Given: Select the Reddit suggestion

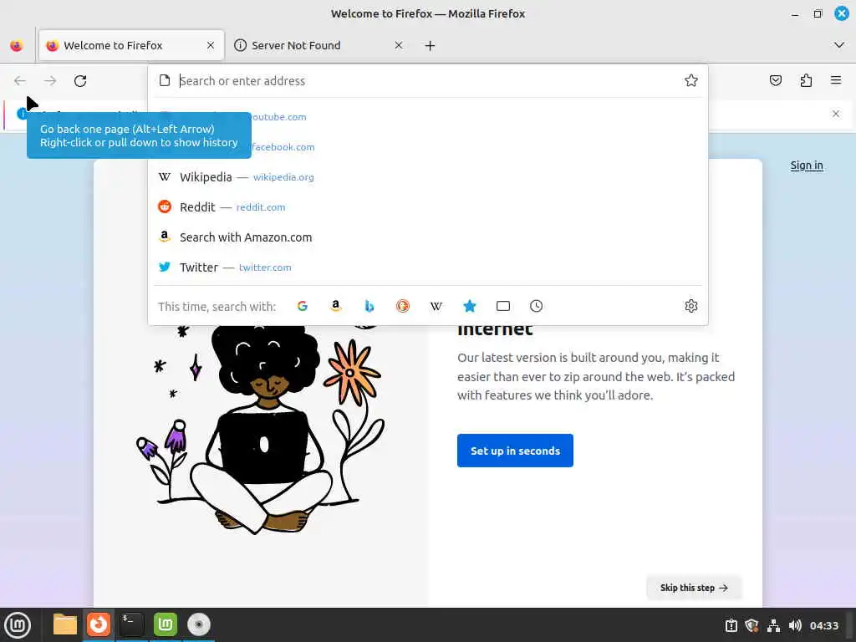Looking at the screenshot, I should tap(428, 207).
